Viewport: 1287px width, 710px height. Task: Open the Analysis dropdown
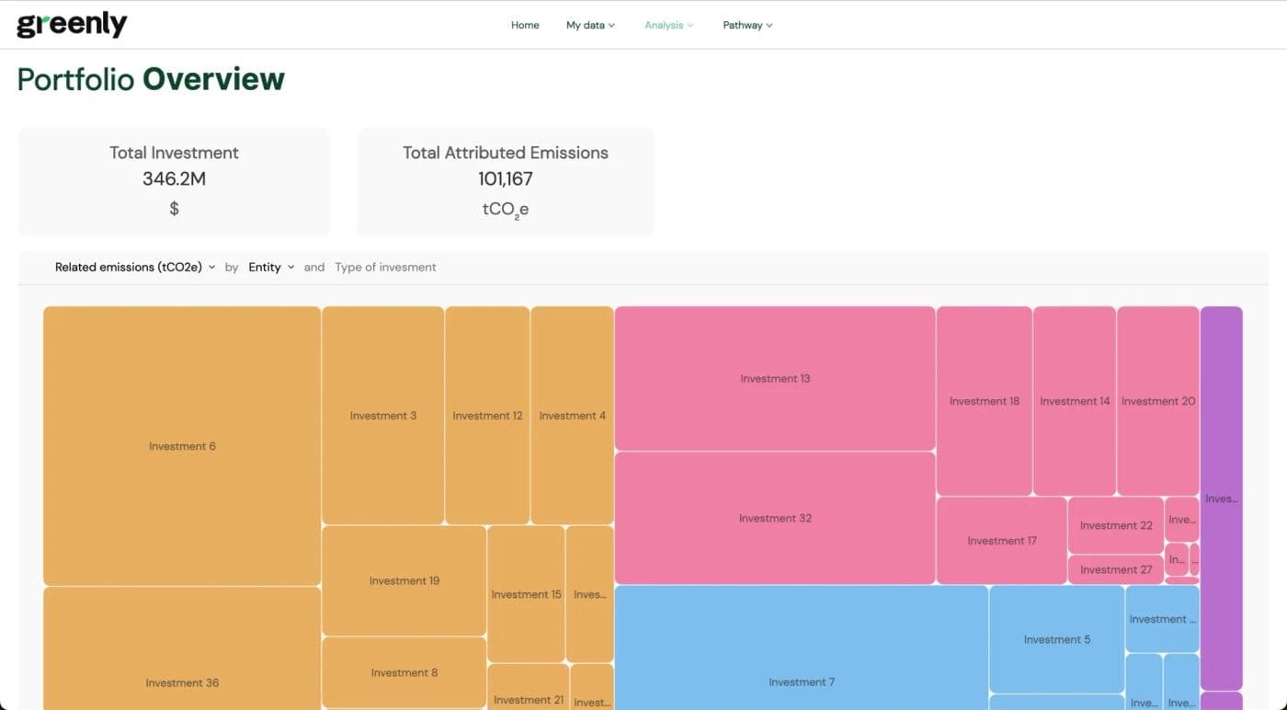tap(668, 25)
